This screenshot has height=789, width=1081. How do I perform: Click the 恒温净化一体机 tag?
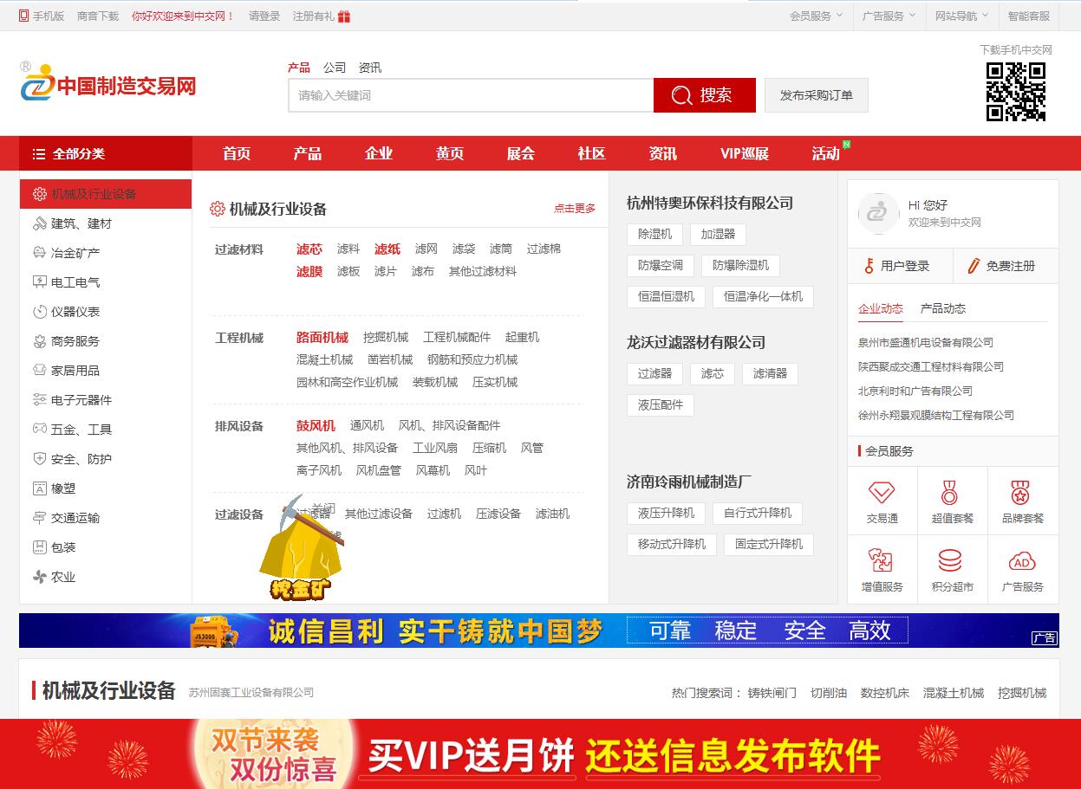pyautogui.click(x=764, y=296)
